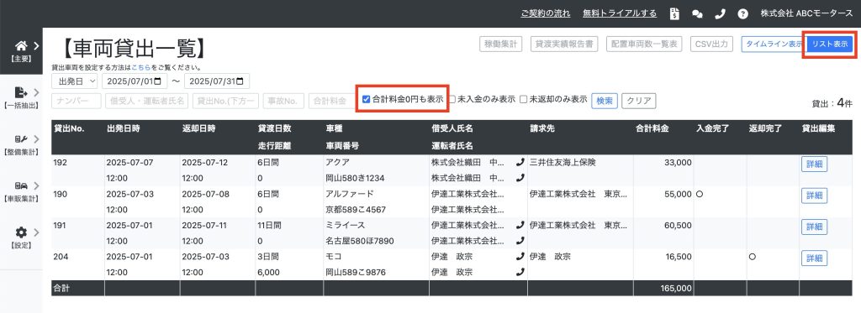The height and width of the screenshot is (313, 861).
Task: Click vehicle number 名古屋580ほ7890
Action: (x=360, y=241)
